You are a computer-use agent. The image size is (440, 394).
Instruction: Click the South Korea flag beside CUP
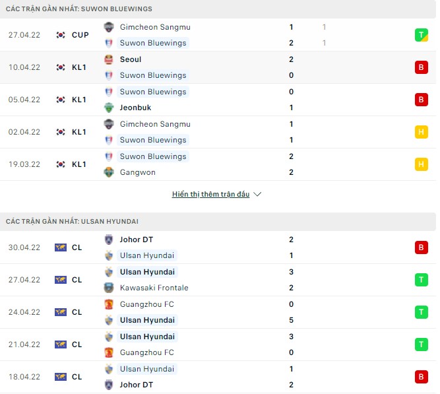pyautogui.click(x=61, y=35)
